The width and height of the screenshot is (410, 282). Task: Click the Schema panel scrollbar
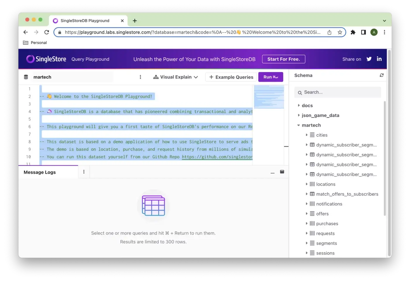(385, 158)
